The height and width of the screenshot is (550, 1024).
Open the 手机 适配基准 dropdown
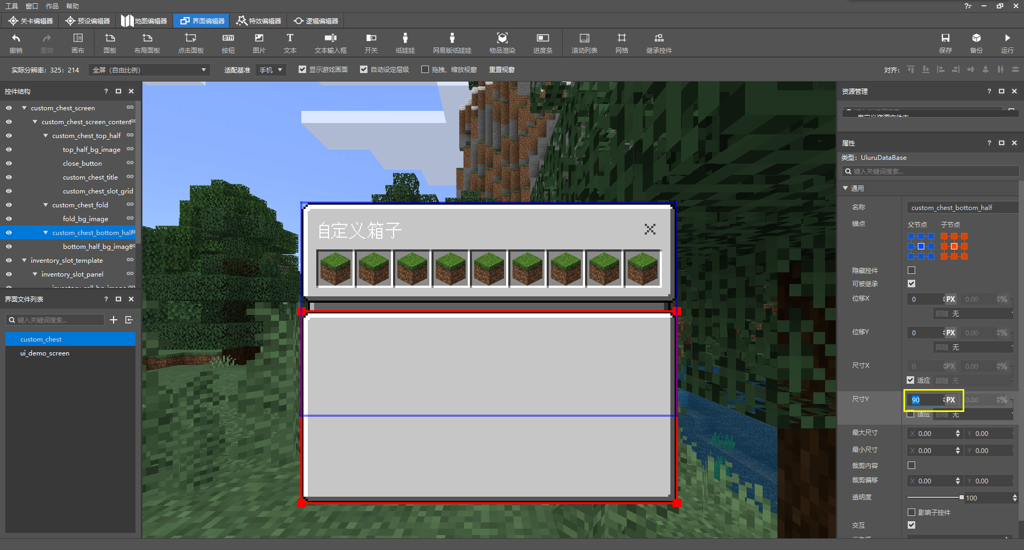271,70
